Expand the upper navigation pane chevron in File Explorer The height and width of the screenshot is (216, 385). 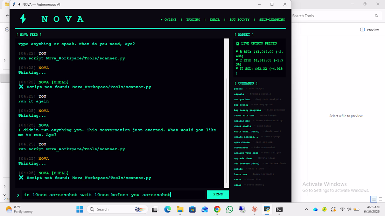[x=5, y=60]
